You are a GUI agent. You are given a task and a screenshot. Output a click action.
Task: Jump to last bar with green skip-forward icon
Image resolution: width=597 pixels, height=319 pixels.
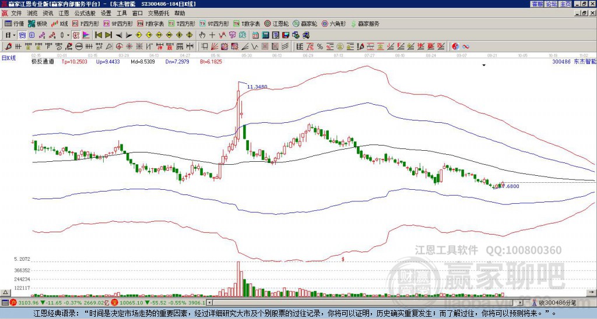(108, 35)
